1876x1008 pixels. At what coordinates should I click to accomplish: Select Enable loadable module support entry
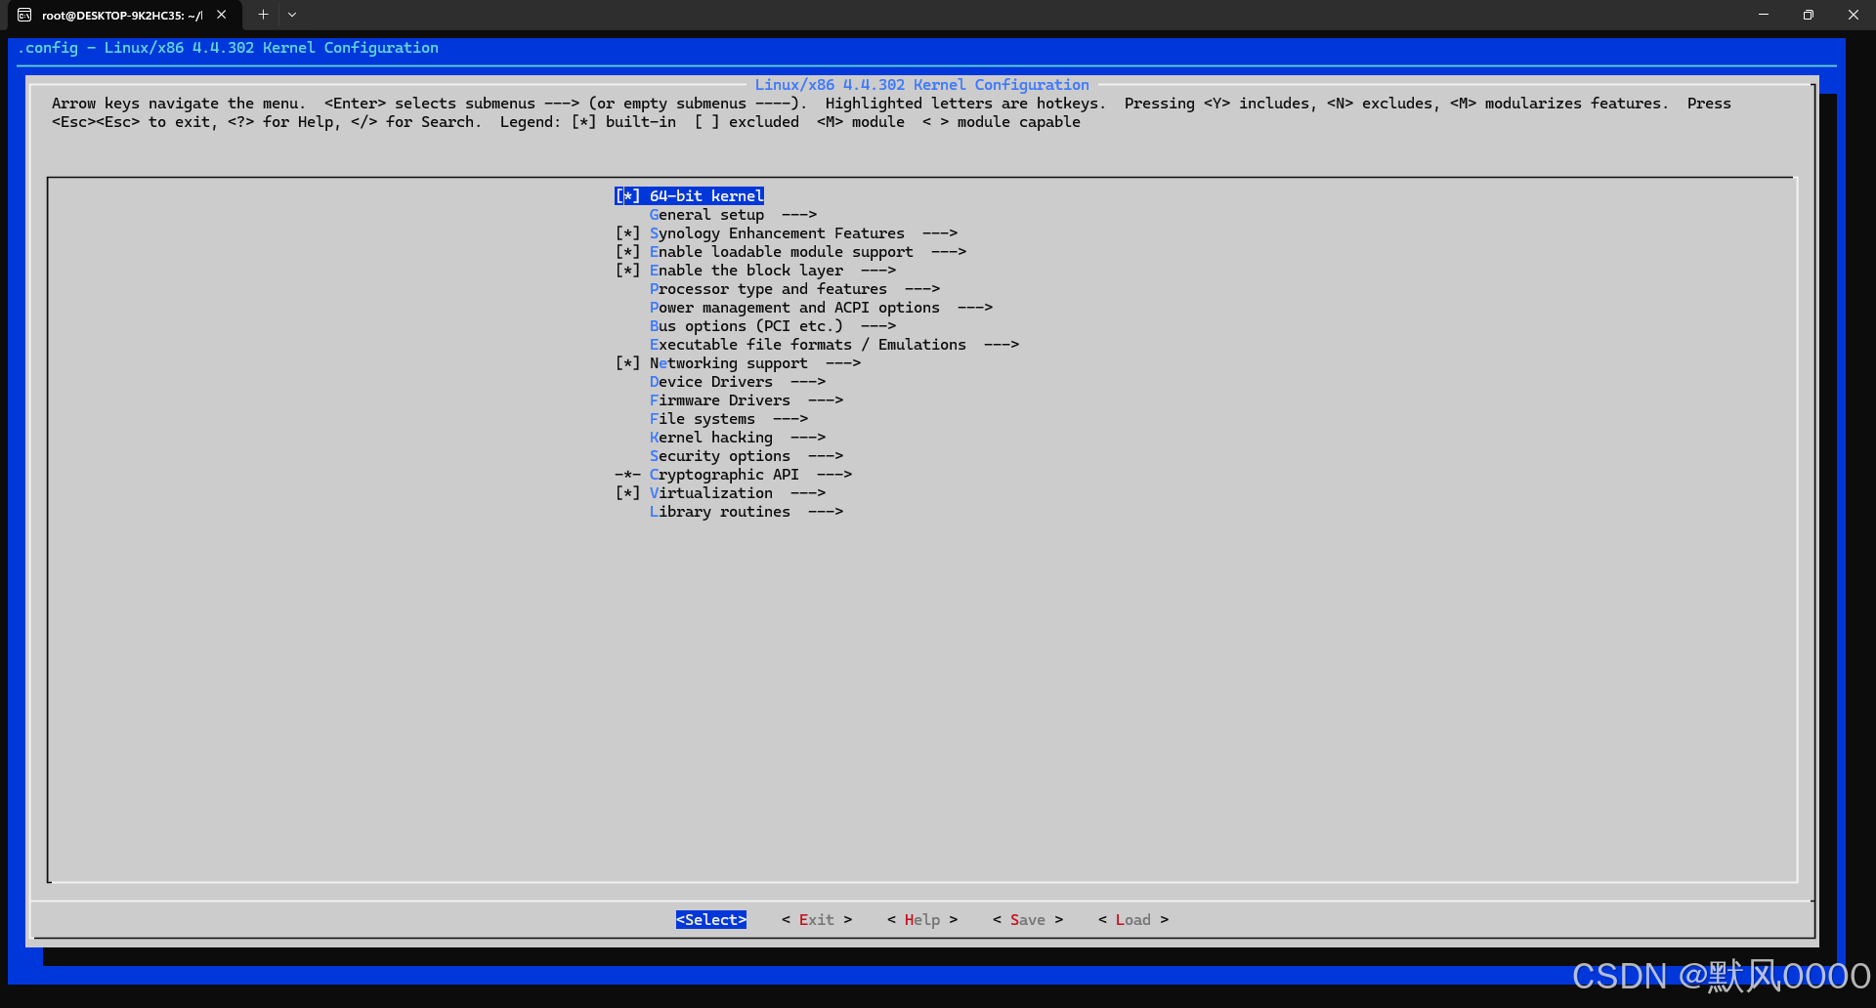(782, 252)
